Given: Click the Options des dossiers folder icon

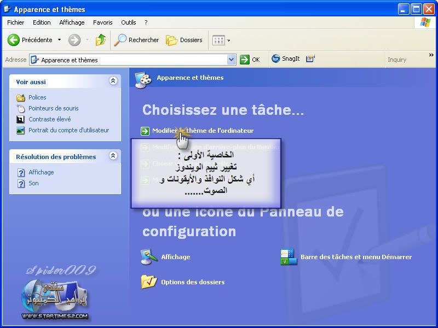Looking at the screenshot, I should (x=149, y=282).
